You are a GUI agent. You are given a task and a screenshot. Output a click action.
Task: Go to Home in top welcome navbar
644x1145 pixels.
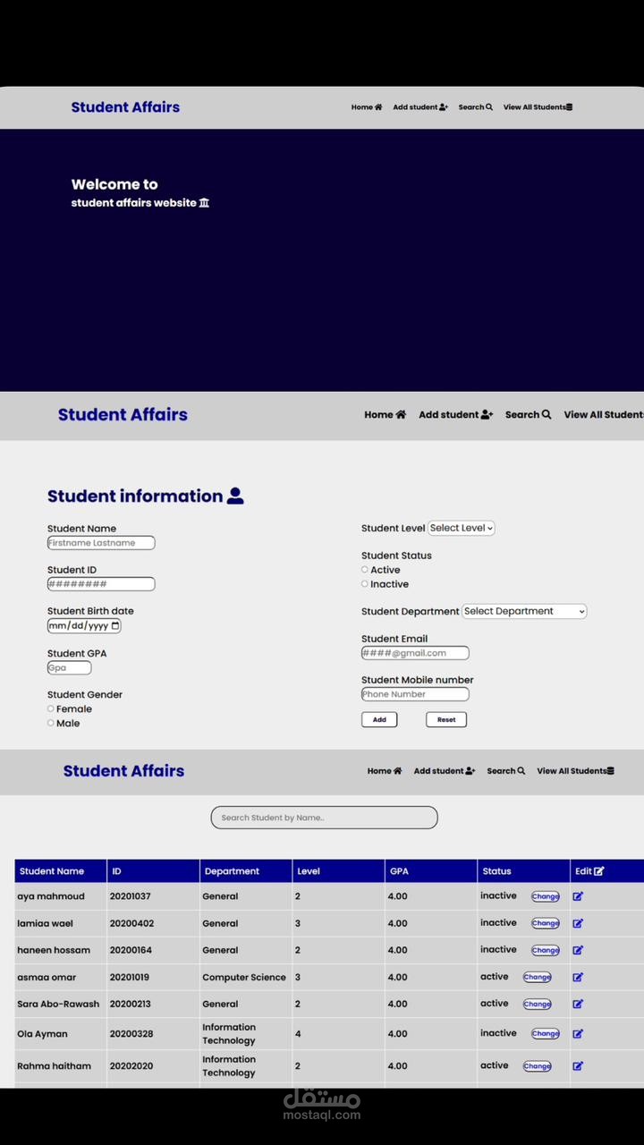367,107
